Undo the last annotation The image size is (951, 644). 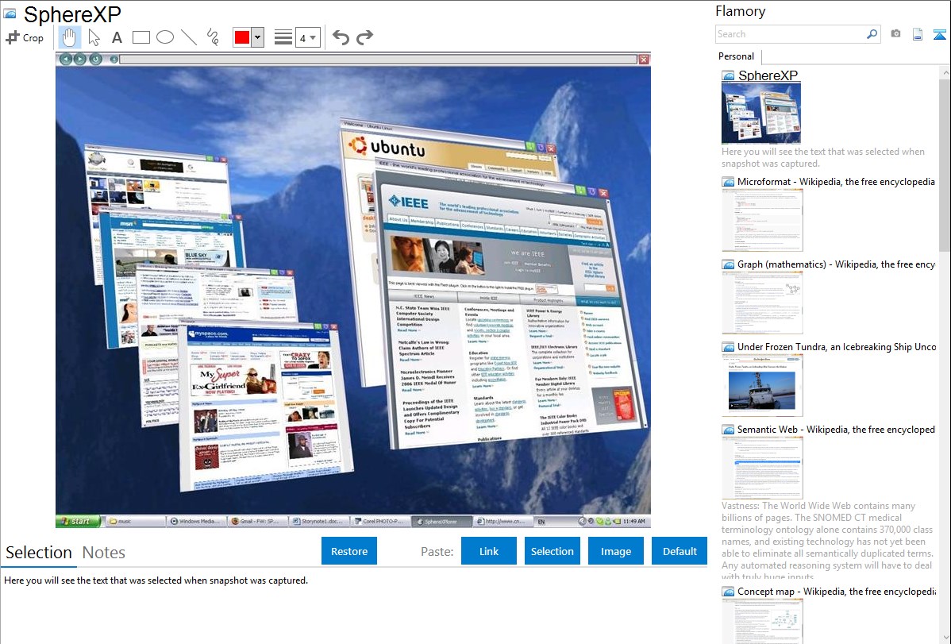341,37
